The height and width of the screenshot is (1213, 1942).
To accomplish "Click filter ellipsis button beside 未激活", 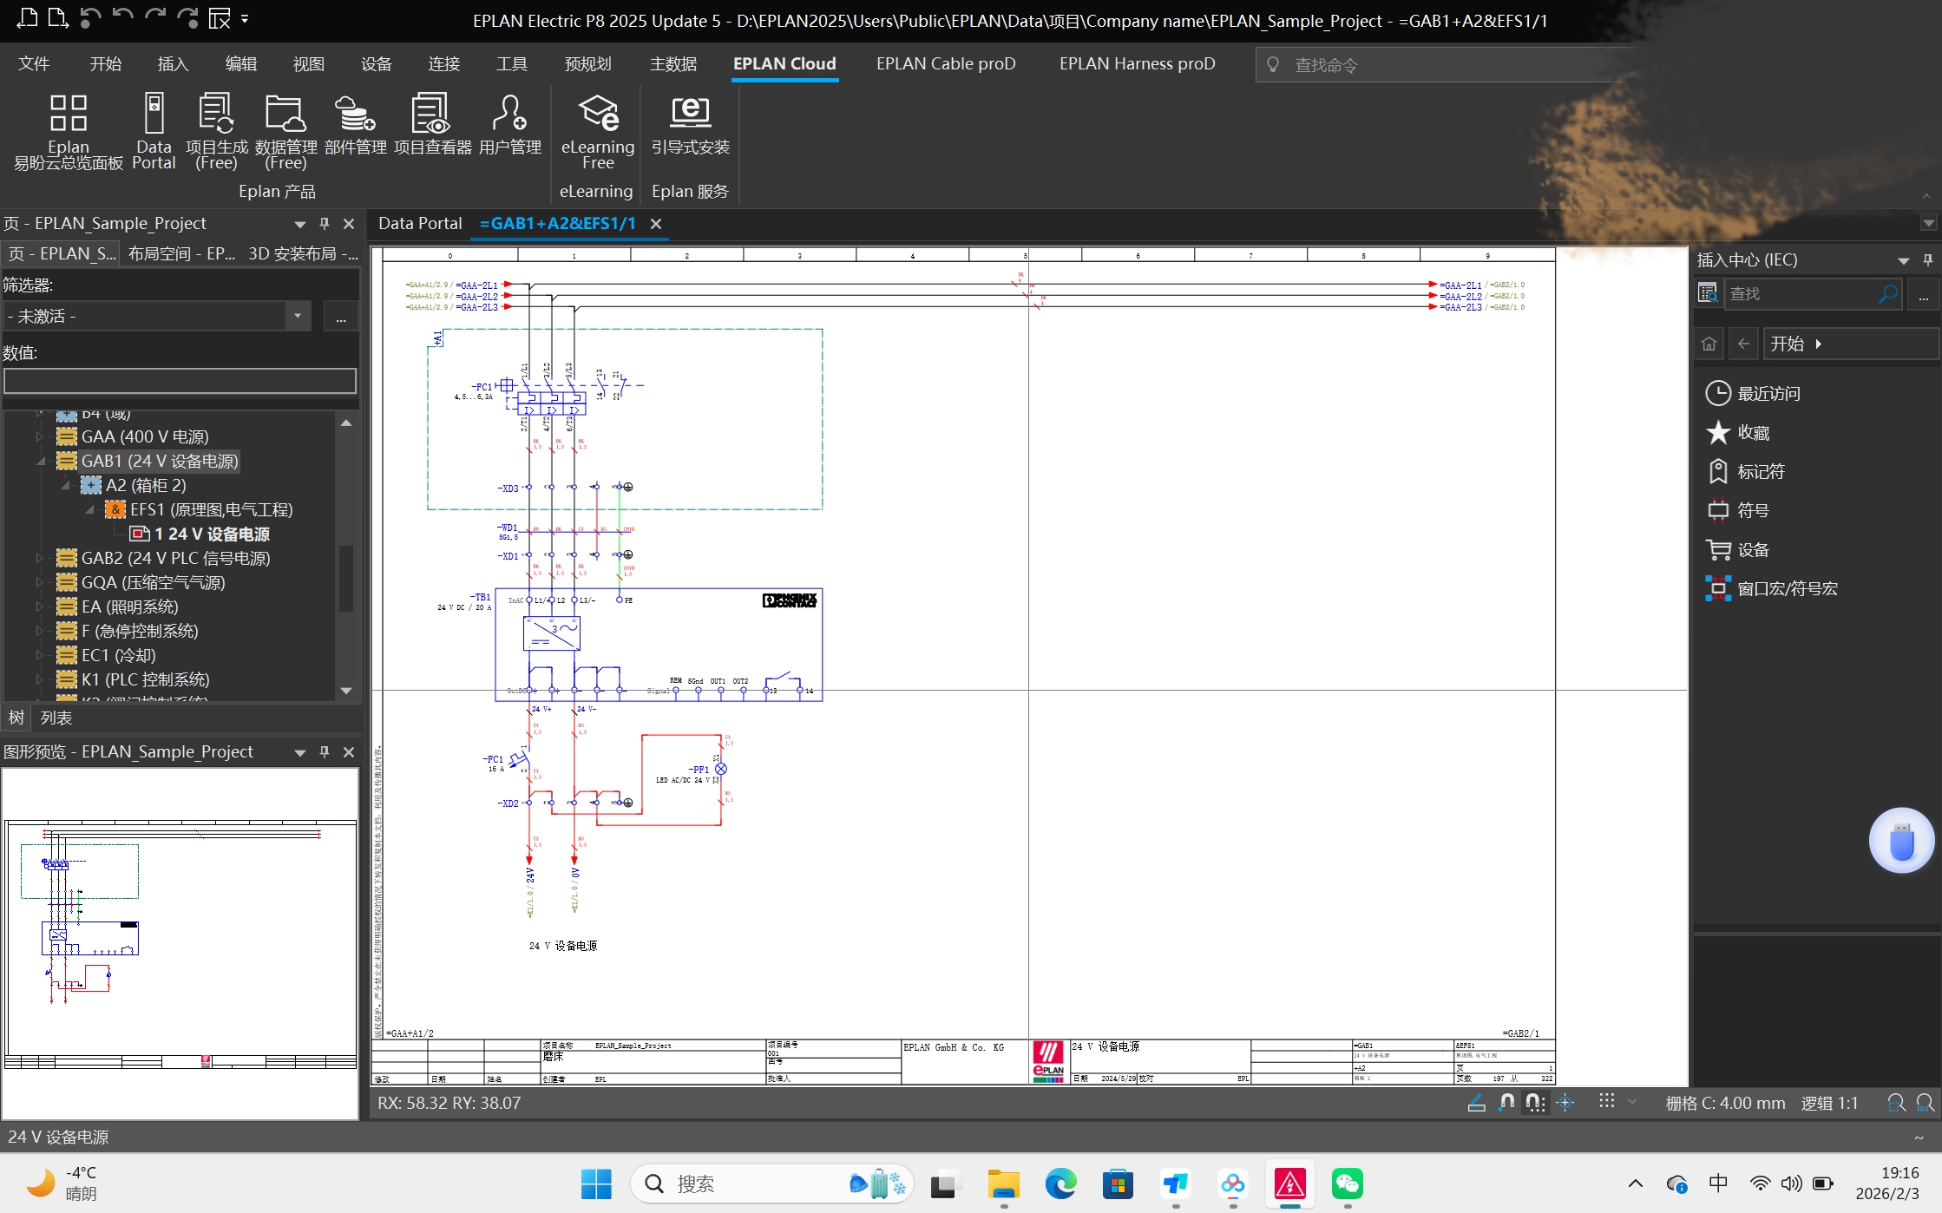I will pos(341,318).
